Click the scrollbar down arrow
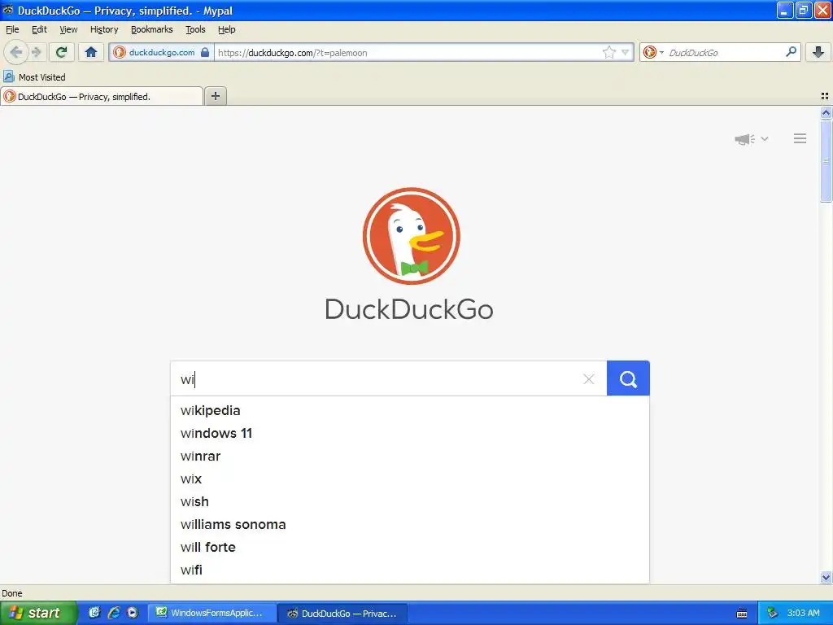833x625 pixels. 826,577
